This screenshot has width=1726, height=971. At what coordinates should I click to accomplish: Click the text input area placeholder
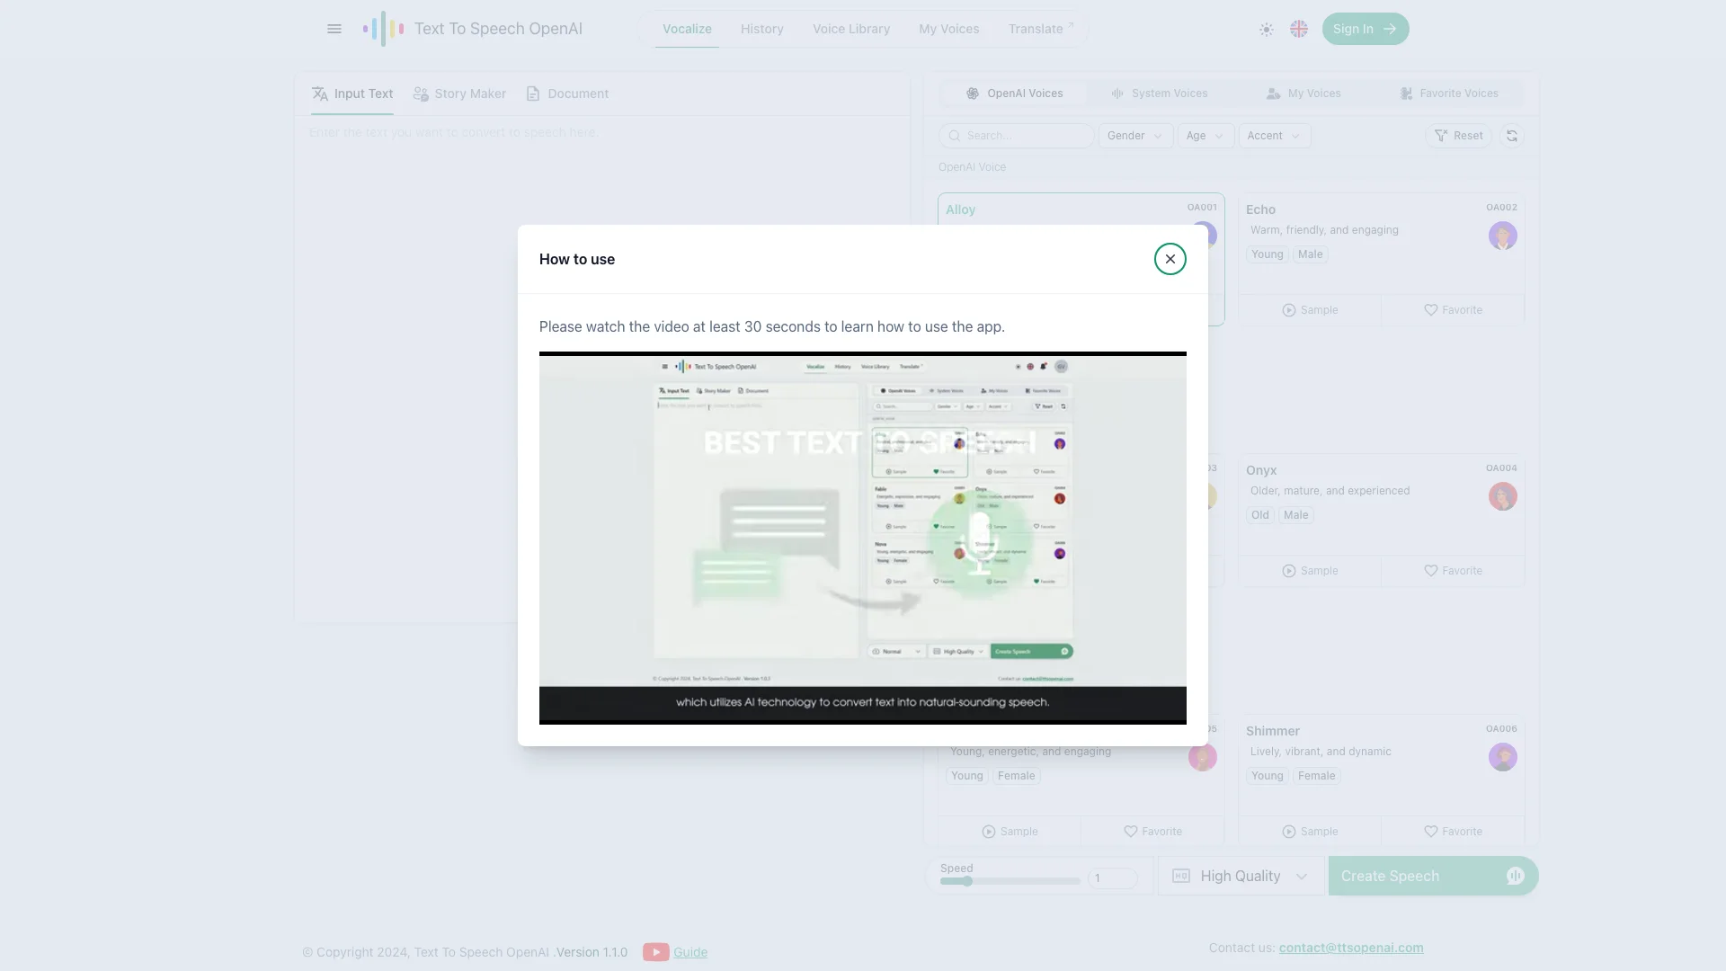[x=454, y=132]
